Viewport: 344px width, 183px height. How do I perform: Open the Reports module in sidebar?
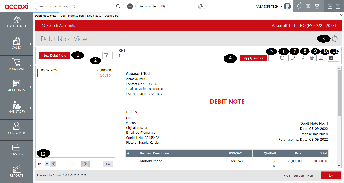[x=16, y=171]
